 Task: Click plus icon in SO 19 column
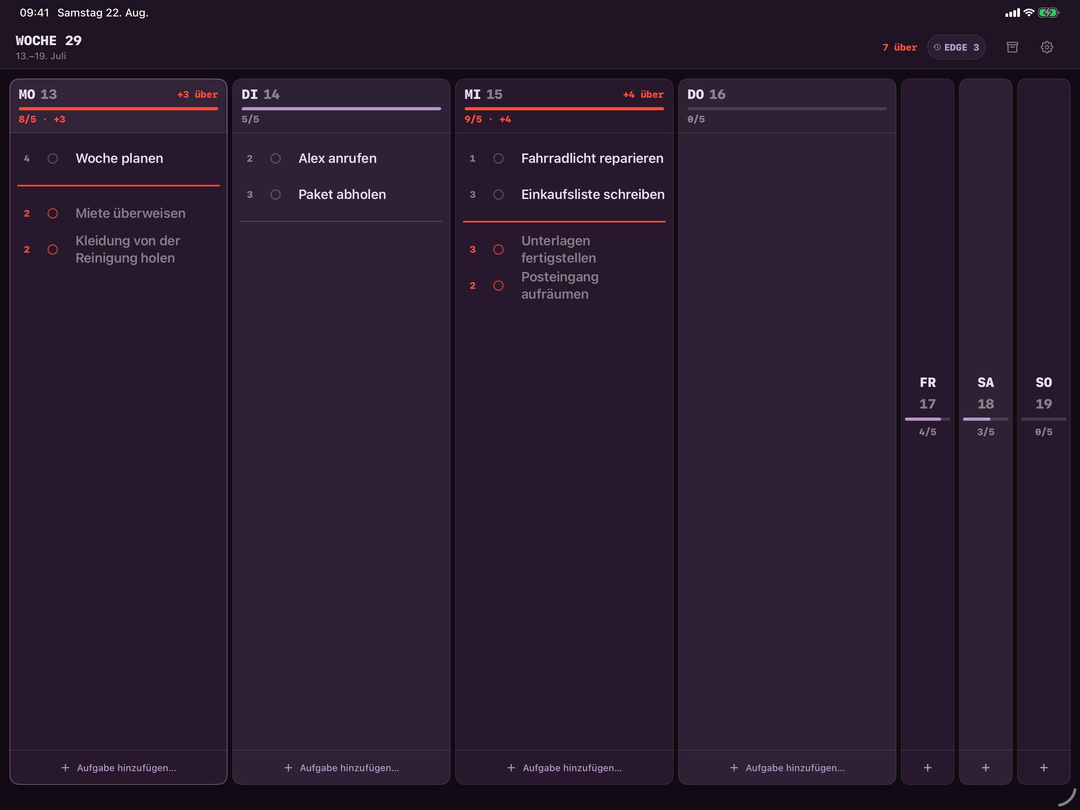point(1044,768)
